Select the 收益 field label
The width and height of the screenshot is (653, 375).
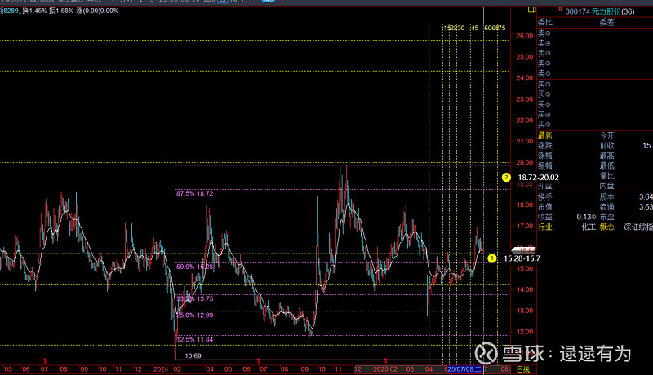544,217
